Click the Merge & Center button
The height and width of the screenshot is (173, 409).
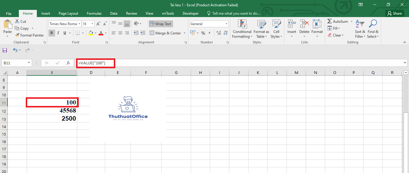coord(165,33)
